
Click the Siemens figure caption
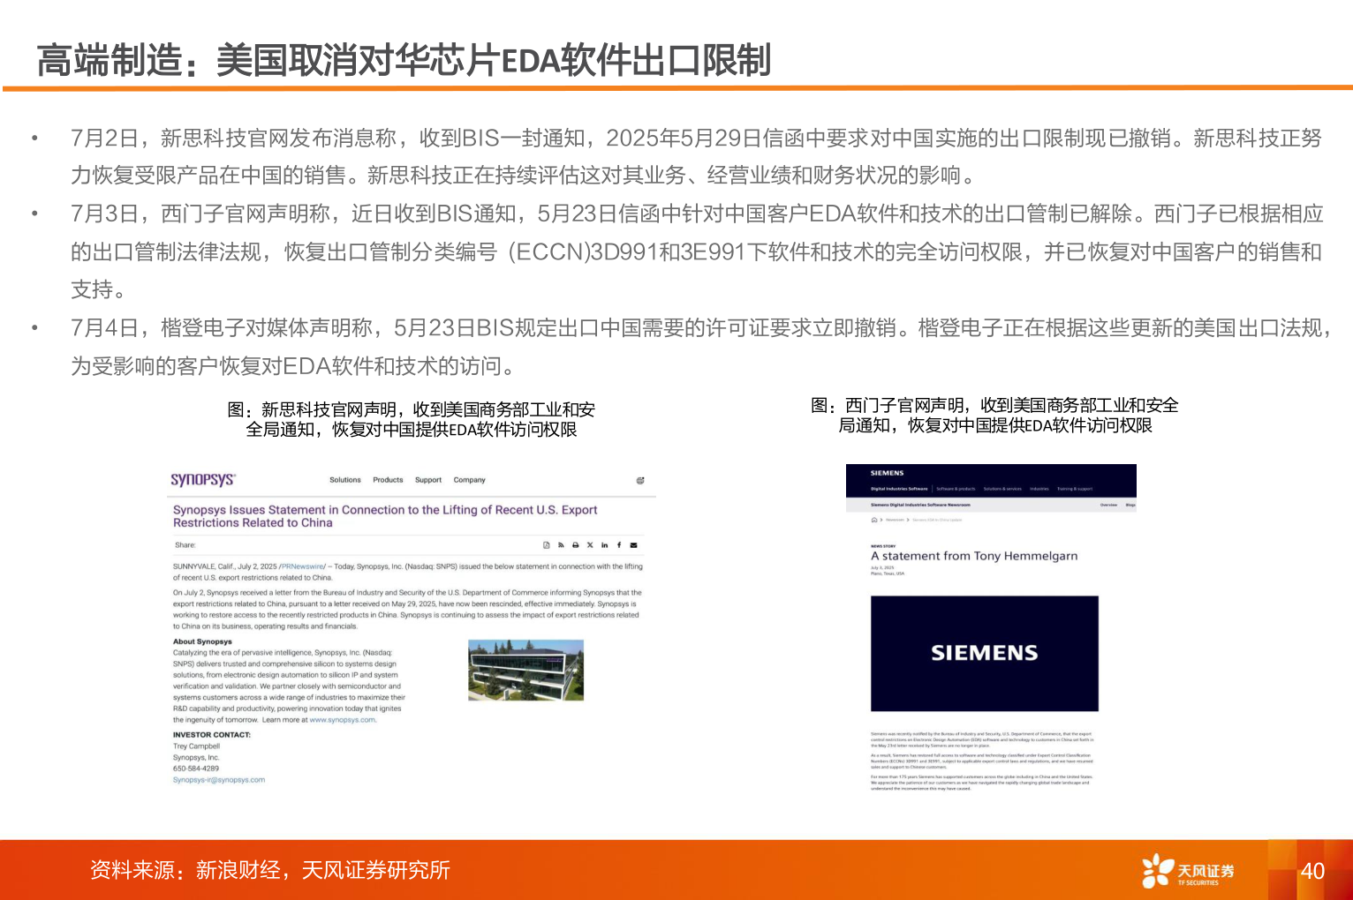point(994,415)
